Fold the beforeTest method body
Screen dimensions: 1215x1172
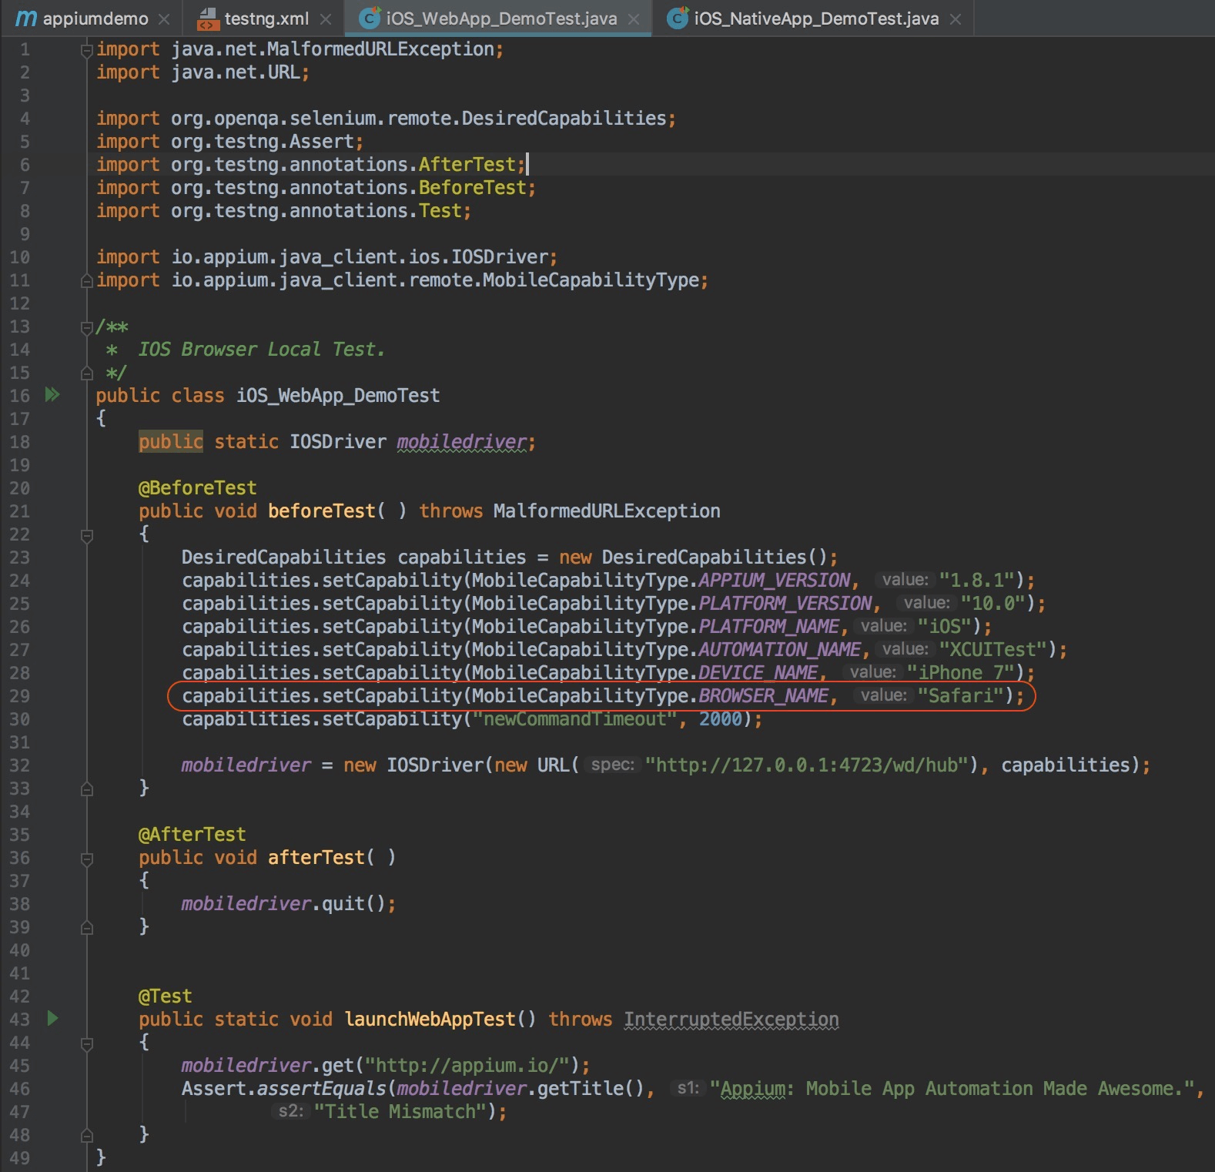[86, 535]
